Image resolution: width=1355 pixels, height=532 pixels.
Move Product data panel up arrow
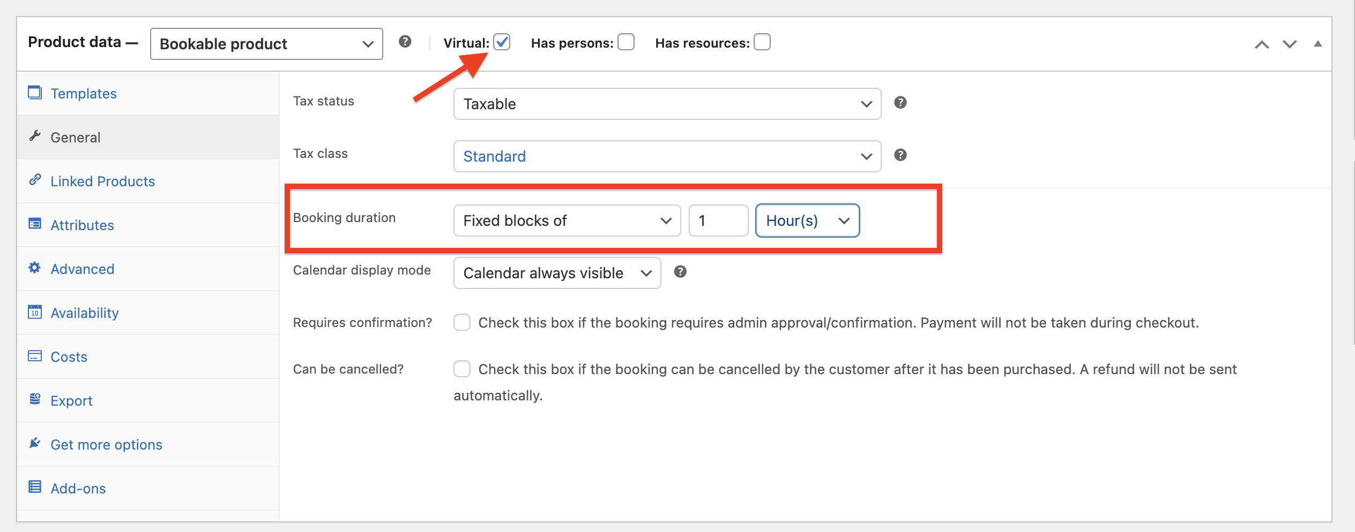click(x=1262, y=44)
